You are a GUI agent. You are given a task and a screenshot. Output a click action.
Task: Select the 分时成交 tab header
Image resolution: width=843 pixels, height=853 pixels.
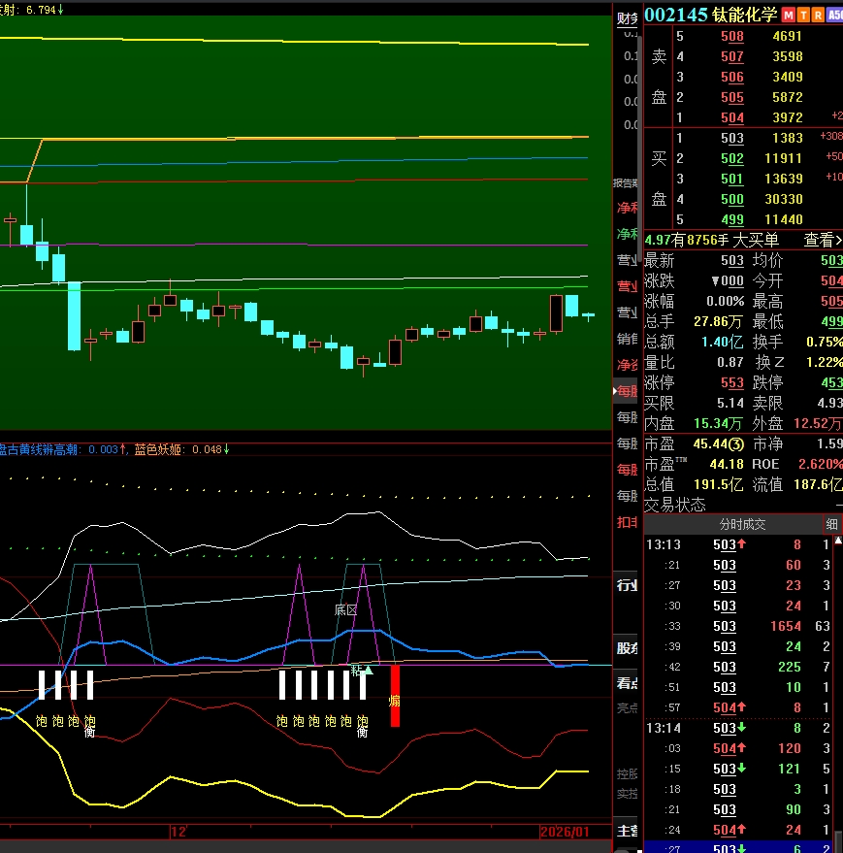(741, 524)
